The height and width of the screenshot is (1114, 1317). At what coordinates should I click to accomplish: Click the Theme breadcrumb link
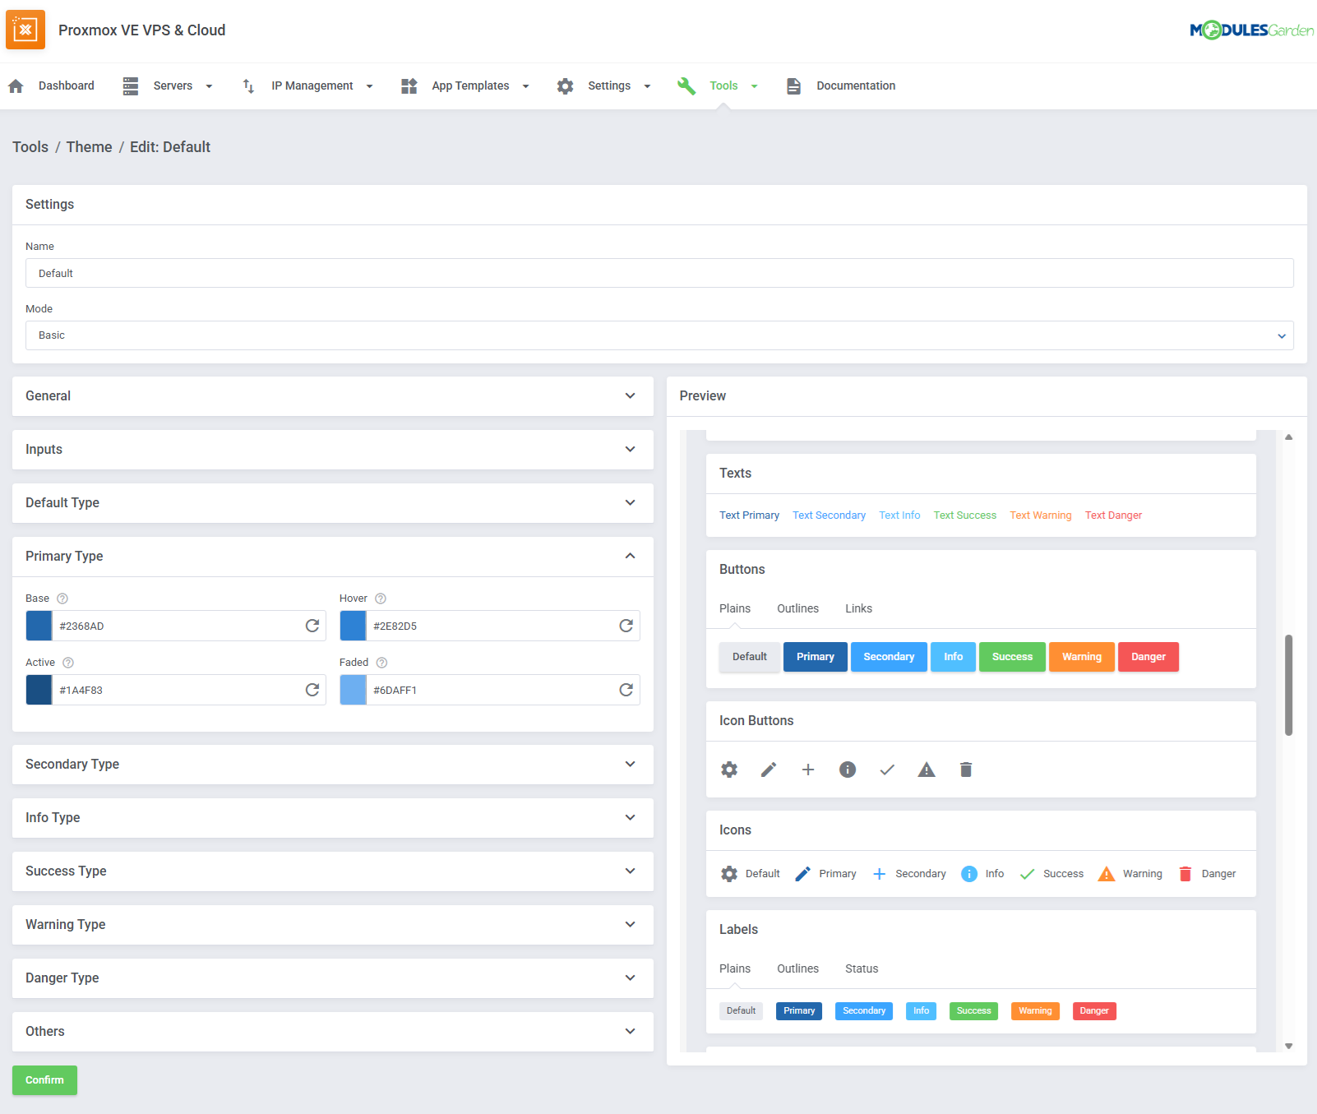click(89, 147)
